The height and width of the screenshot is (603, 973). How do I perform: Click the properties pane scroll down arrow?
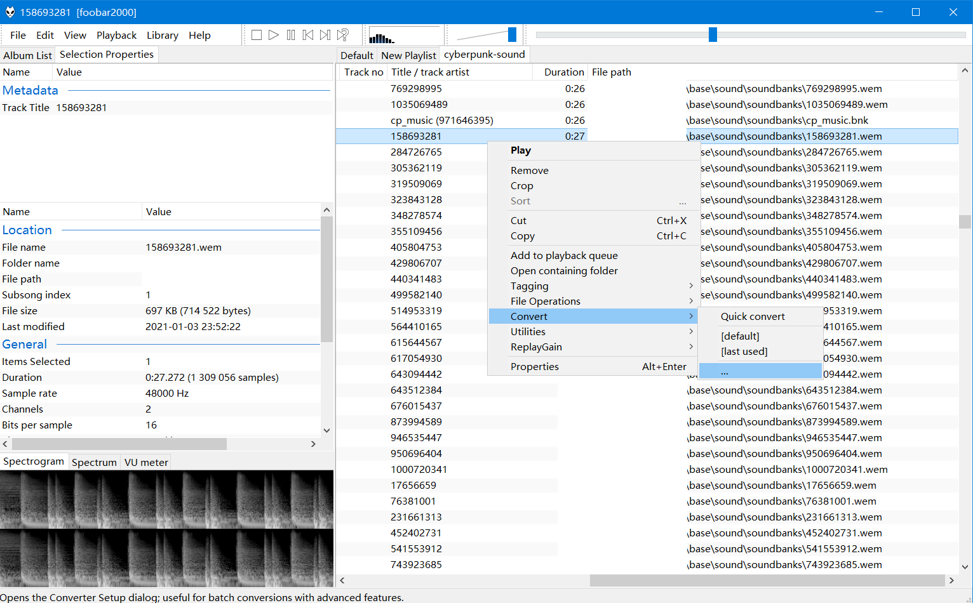(x=326, y=430)
